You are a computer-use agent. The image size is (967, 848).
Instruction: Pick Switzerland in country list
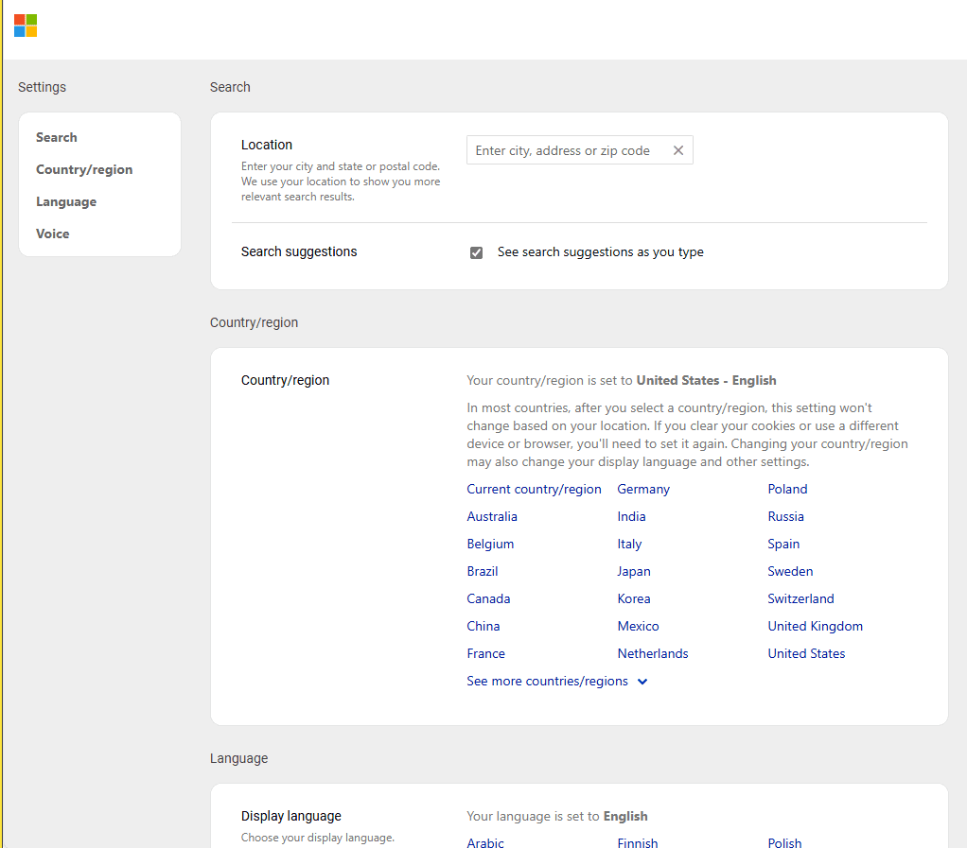[x=801, y=598]
